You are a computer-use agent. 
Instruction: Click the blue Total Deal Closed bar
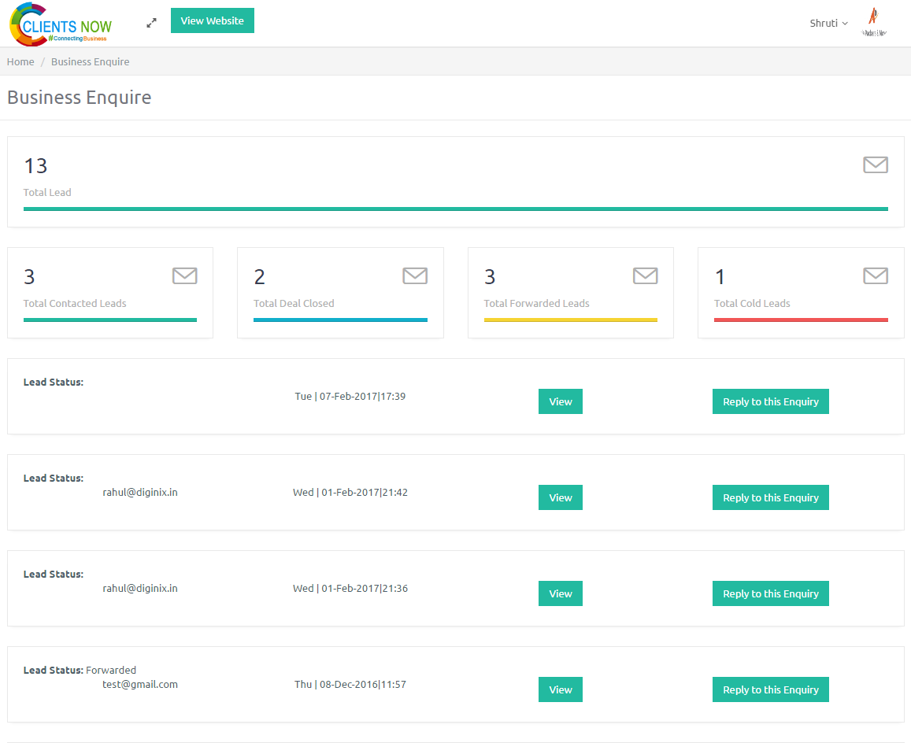point(340,320)
